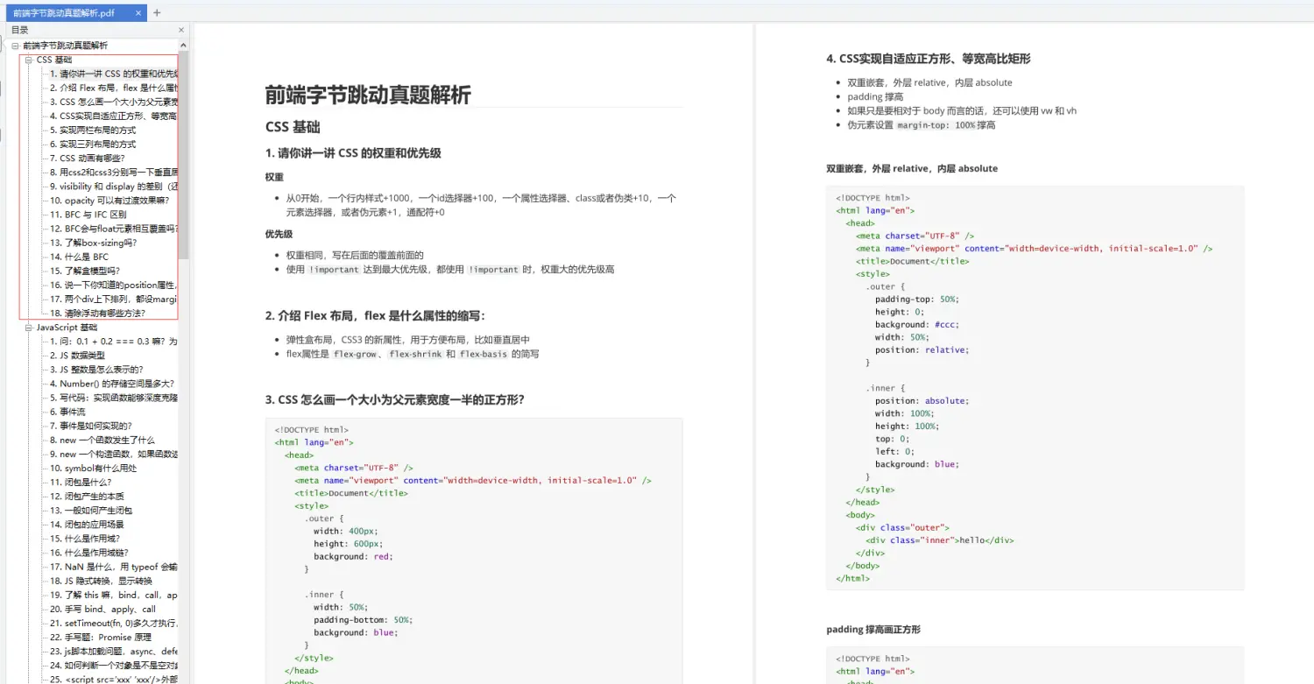Click subheading 双重嵌套, 外层 relative

pyautogui.click(x=912, y=168)
